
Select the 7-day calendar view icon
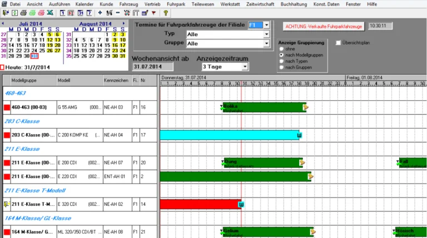click(x=89, y=13)
